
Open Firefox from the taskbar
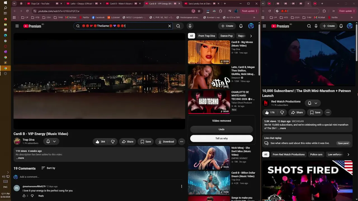(x=5, y=19)
